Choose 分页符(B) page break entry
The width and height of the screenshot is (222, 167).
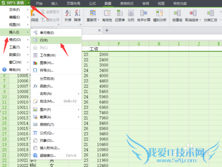click(56, 78)
